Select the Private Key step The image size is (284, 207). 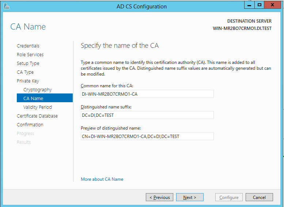28,81
